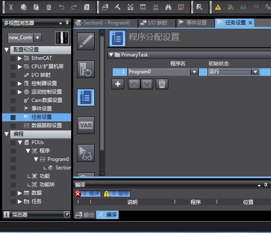Switch to the 输出 output tab
The image size is (271, 233).
pyautogui.click(x=85, y=215)
